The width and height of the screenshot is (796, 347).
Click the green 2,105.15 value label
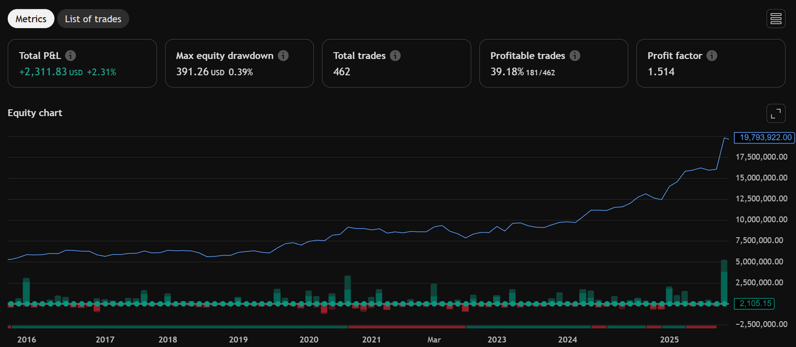(754, 303)
